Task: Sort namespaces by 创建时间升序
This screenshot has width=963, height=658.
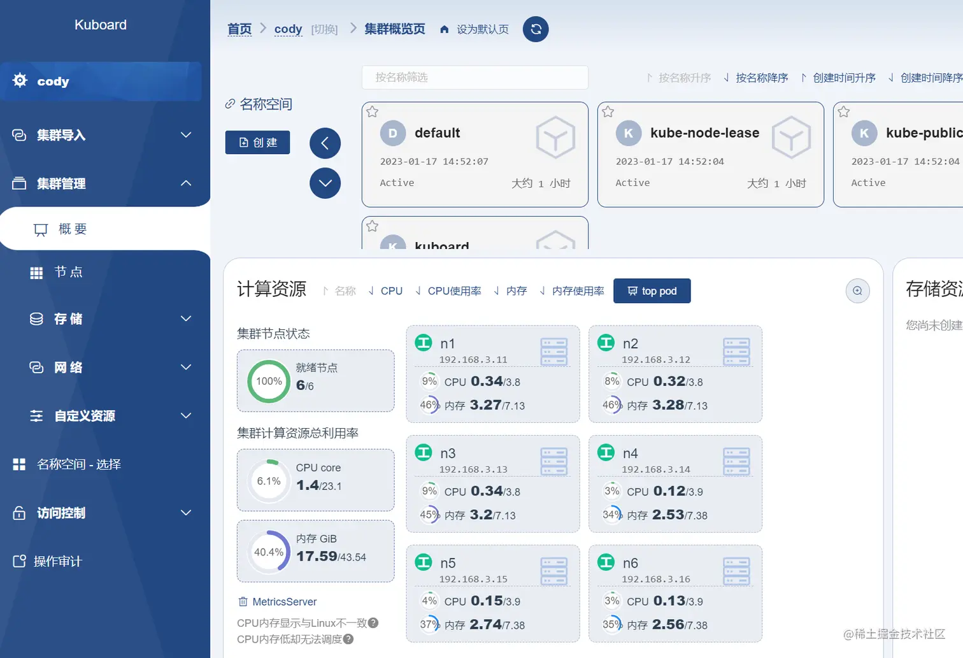Action: coord(838,78)
